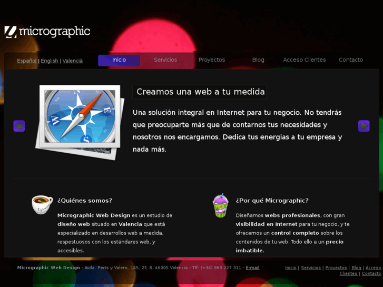Click the Micrographic logo
This screenshot has height=287, width=383.
point(47,32)
